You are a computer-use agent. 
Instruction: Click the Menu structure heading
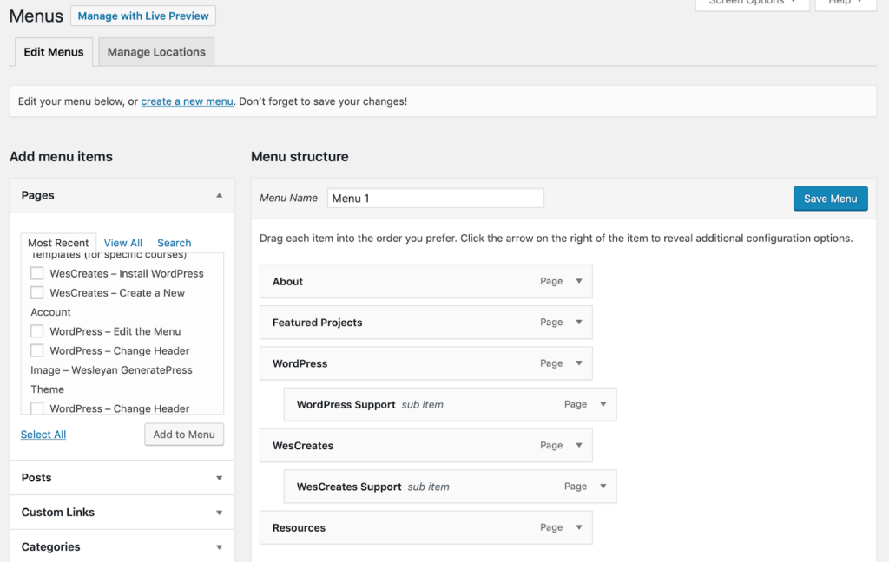[x=300, y=156]
